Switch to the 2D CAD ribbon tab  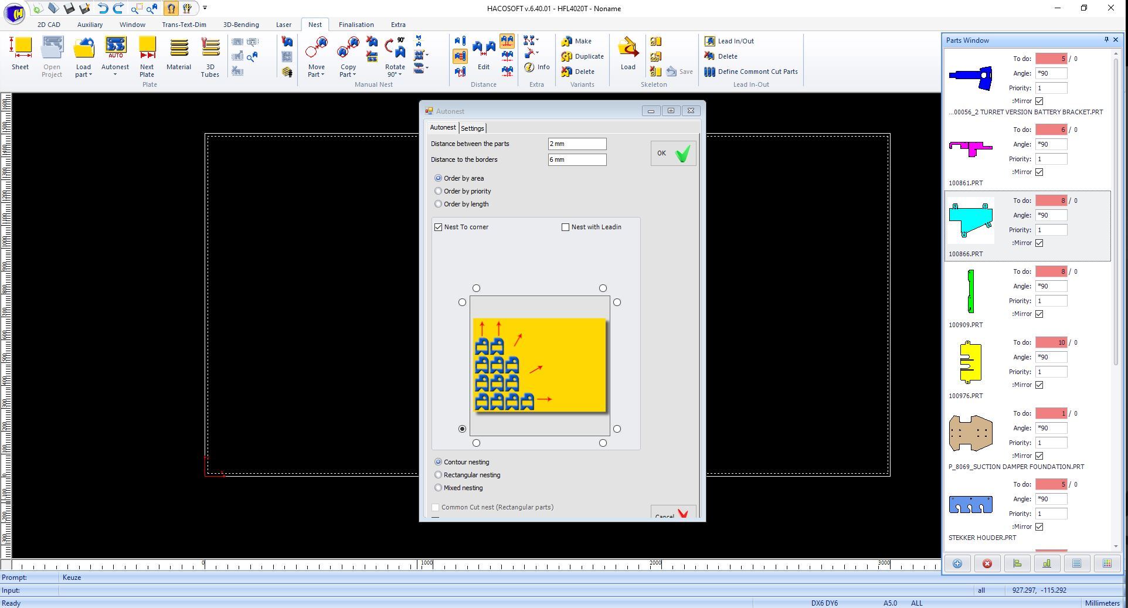49,25
